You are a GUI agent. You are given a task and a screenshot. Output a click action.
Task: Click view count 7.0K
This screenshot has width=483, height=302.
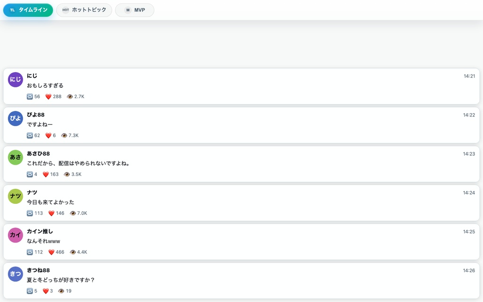[x=82, y=213]
